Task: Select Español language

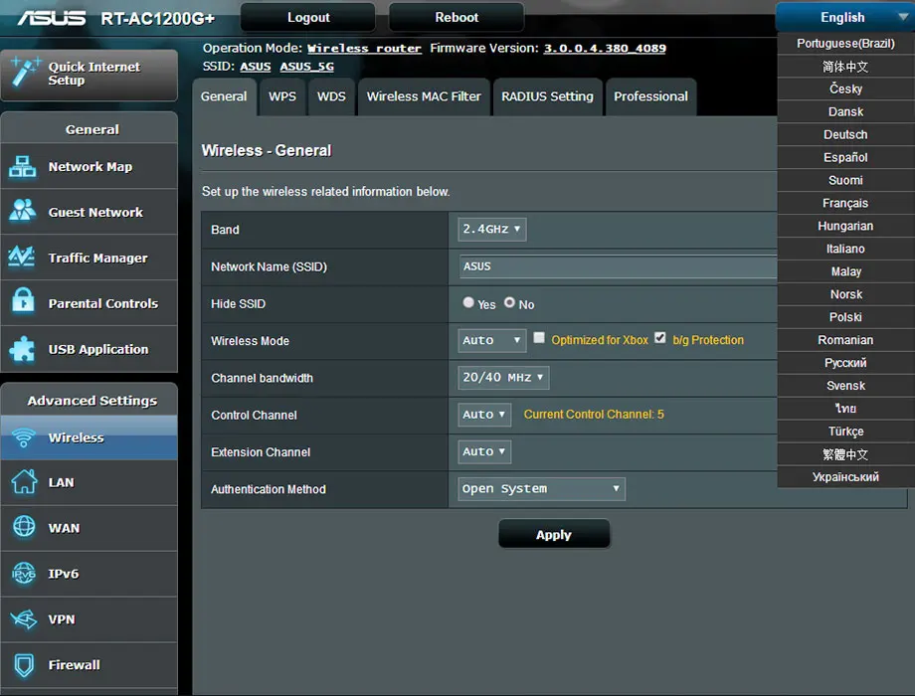Action: (x=845, y=157)
